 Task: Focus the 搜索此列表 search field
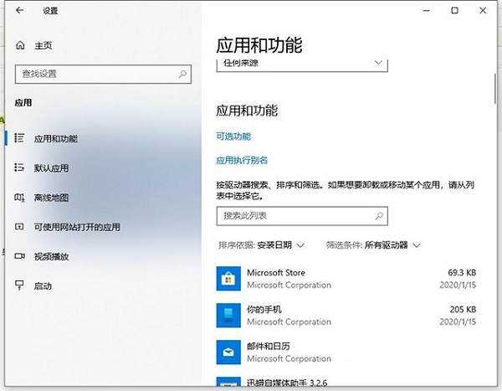(302, 216)
